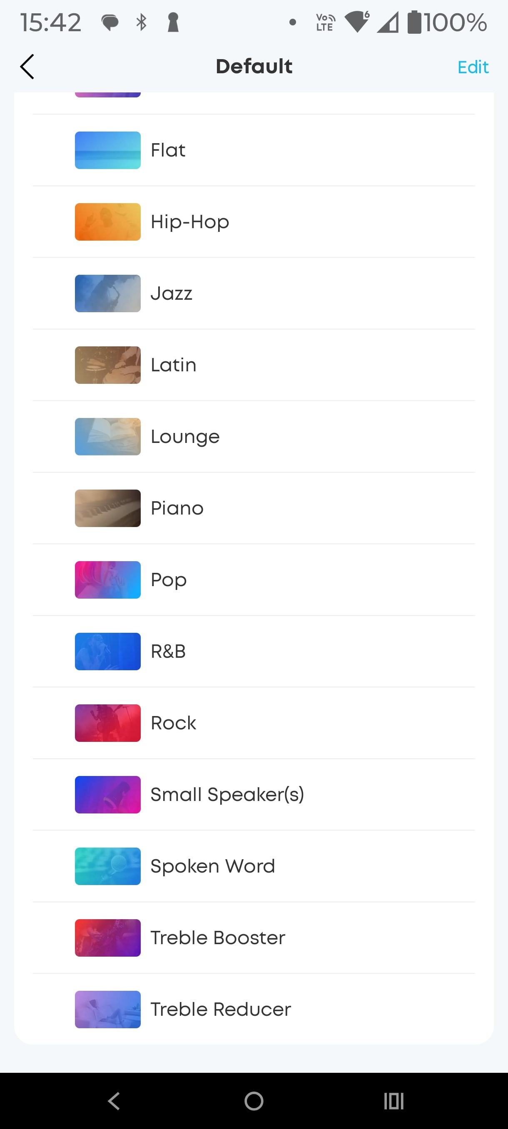Tap the back arrow in header
The height and width of the screenshot is (1129, 508).
coord(27,67)
